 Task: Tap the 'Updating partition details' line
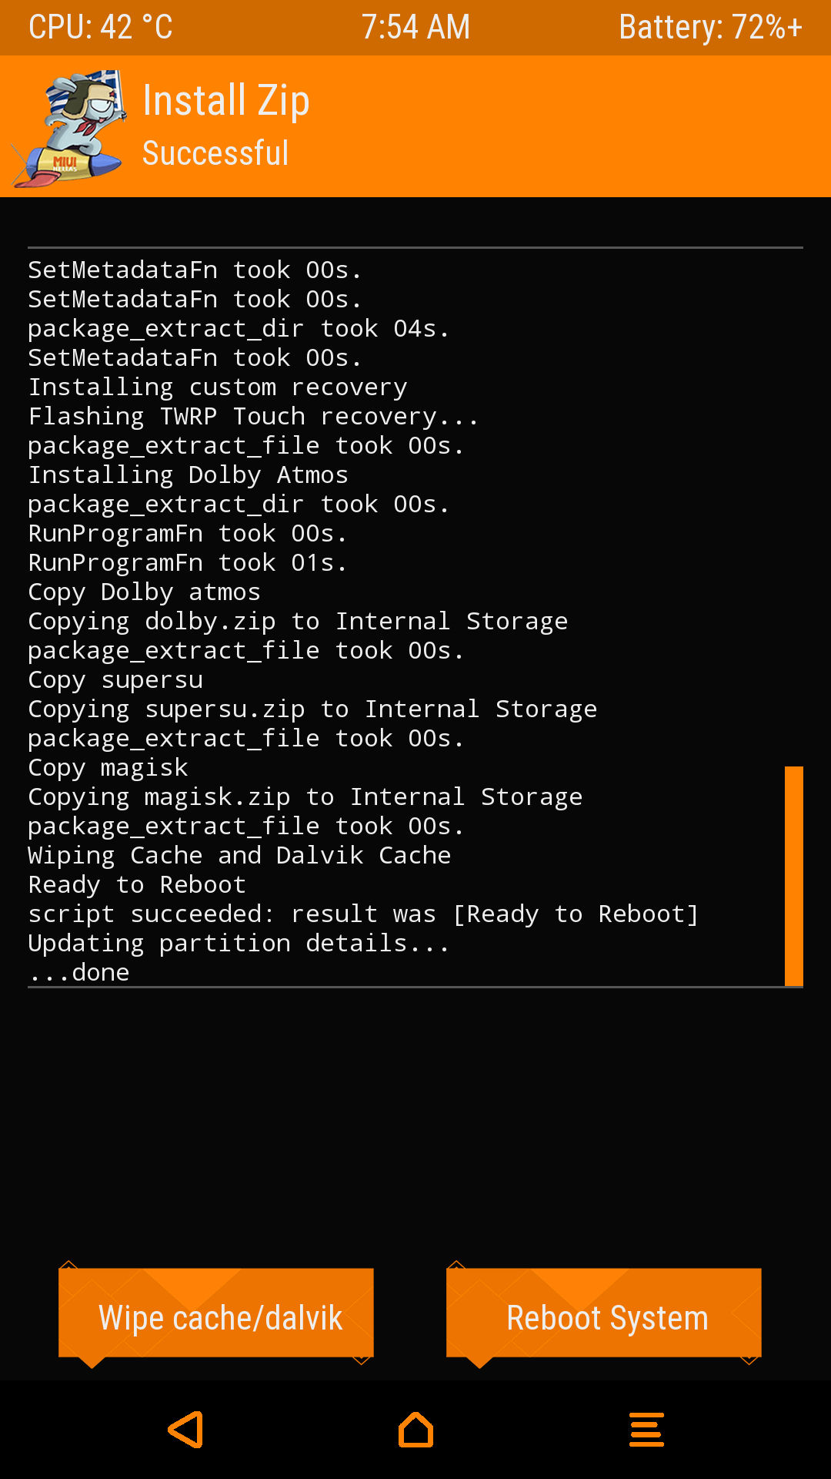[x=239, y=944]
